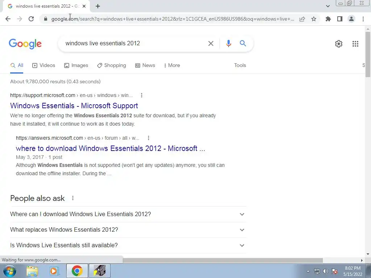This screenshot has width=371, height=278.
Task: Open three-dot menu for answers.microsoft.com result
Action: pos(148,138)
